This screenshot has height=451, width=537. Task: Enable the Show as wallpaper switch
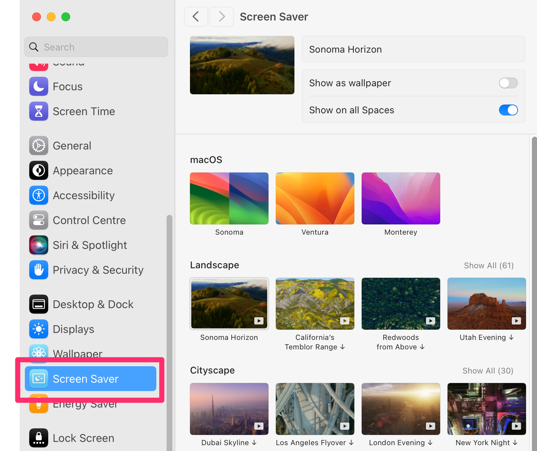[508, 83]
